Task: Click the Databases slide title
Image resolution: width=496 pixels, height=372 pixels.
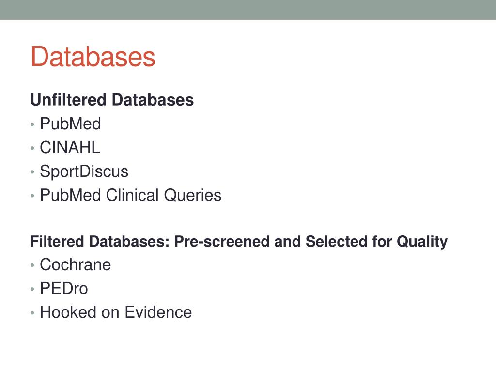Action: [x=93, y=57]
